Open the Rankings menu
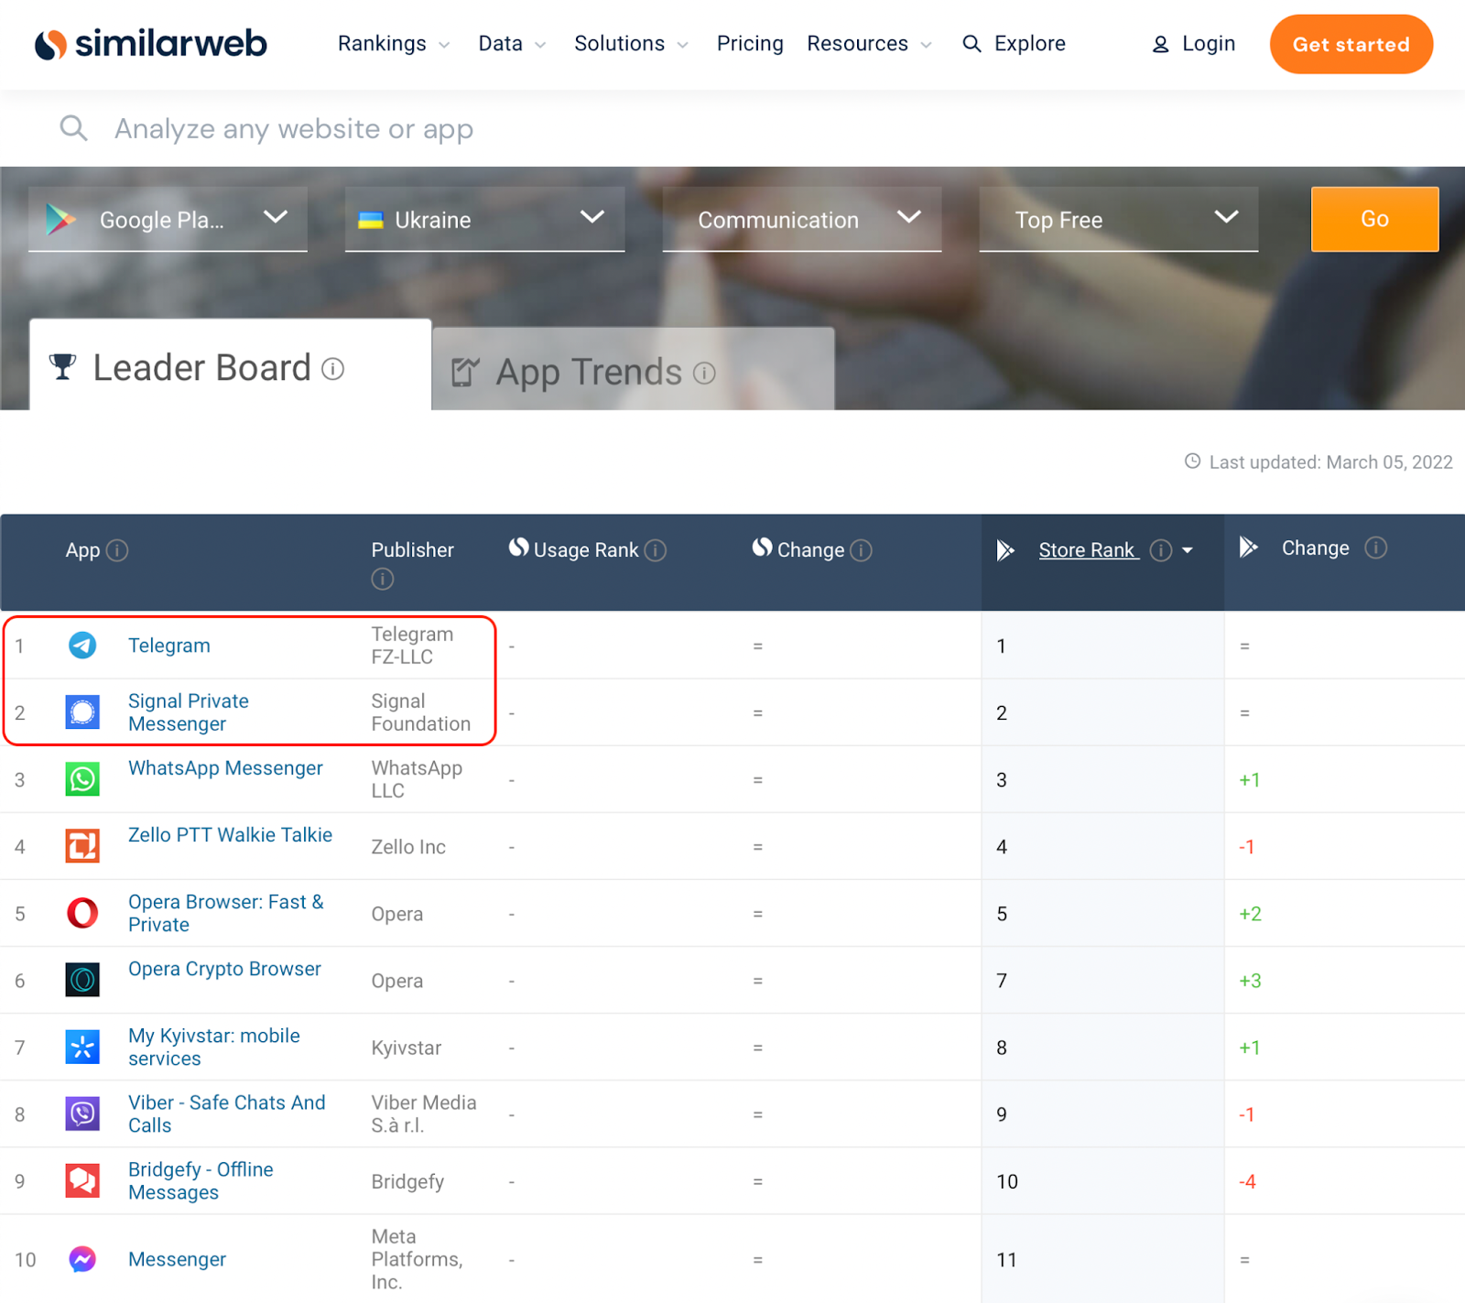Screen dimensions: 1465x1303 (x=394, y=44)
